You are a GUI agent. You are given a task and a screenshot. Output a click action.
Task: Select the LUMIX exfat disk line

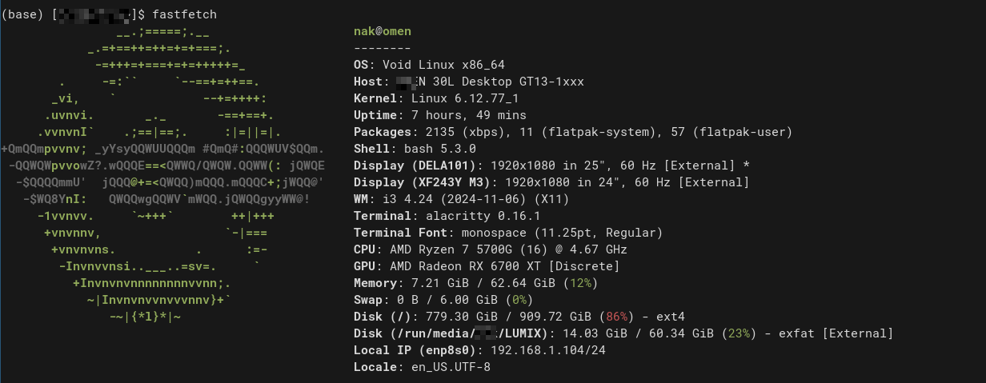pyautogui.click(x=623, y=333)
